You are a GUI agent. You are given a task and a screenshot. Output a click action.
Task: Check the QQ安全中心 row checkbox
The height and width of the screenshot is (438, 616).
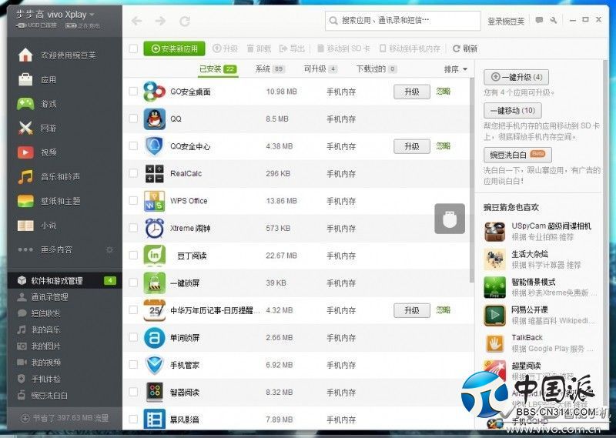133,145
